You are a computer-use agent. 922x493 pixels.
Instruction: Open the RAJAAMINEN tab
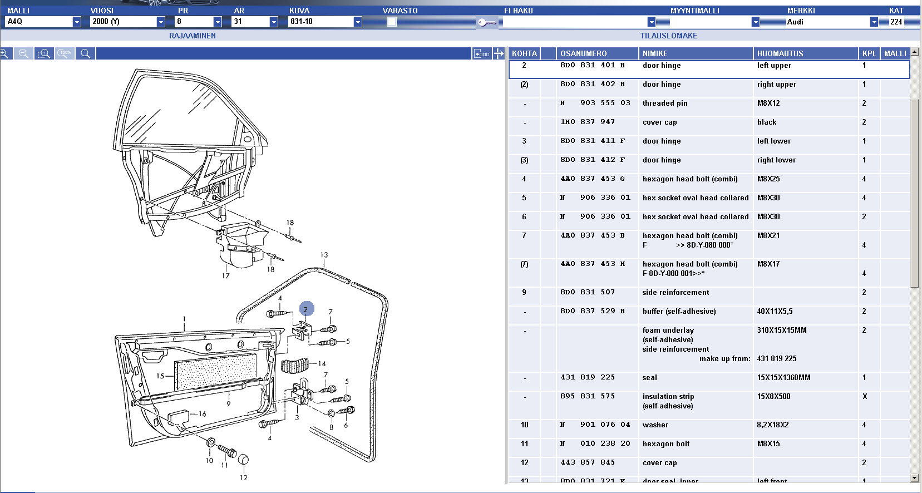click(193, 36)
